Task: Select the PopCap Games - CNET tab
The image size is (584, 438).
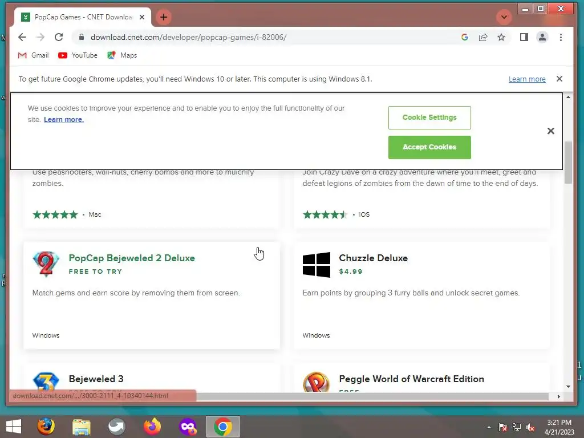Action: 83,17
